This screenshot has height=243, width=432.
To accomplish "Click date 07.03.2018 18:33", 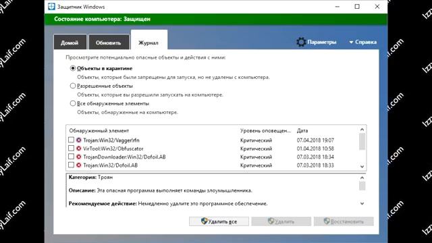I will 315,165.
